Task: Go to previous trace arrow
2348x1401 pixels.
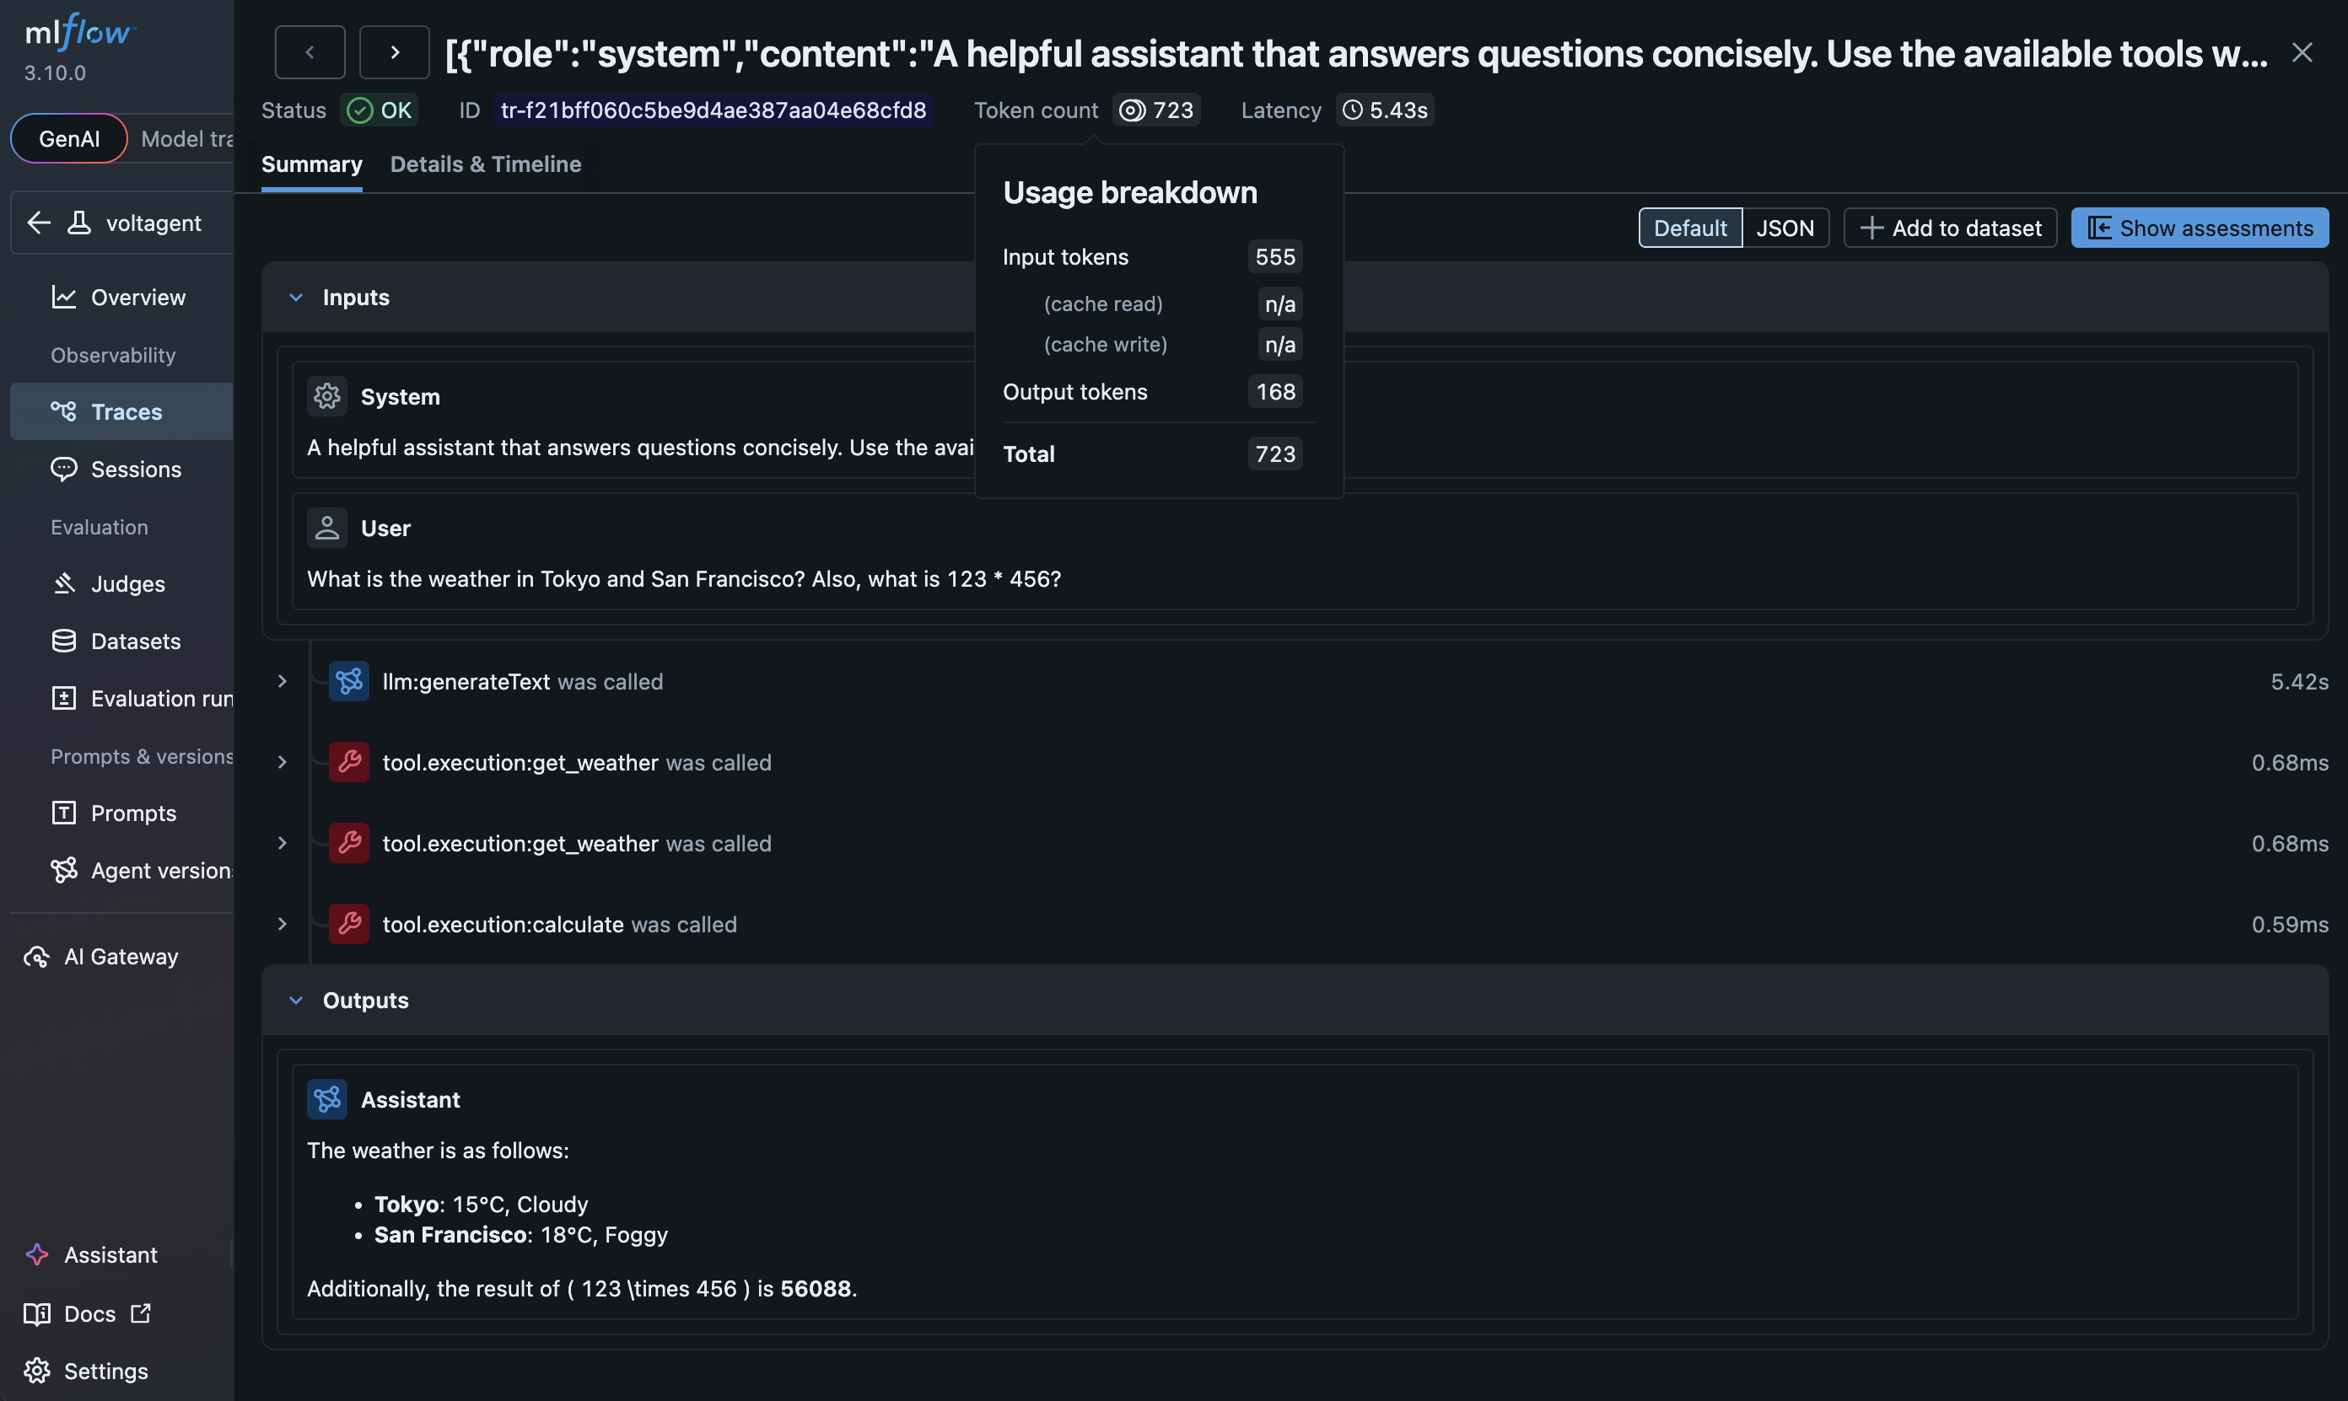Action: [x=309, y=52]
